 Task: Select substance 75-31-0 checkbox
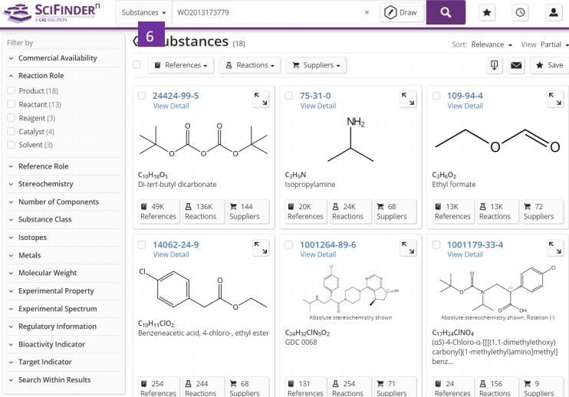tap(289, 96)
